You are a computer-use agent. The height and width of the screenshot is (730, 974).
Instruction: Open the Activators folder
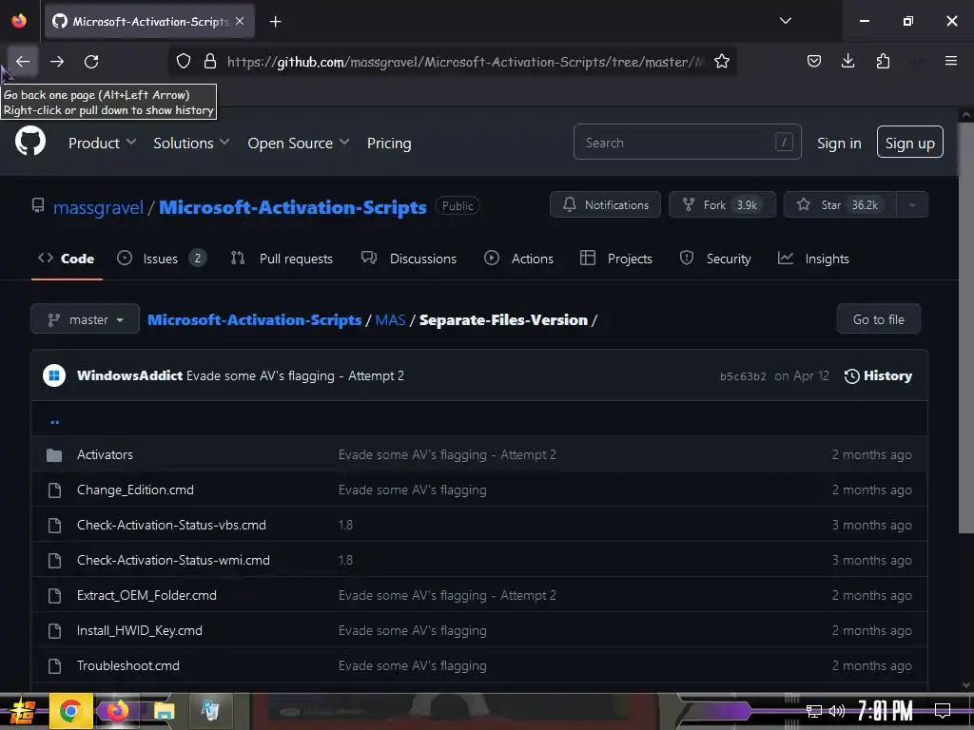coord(105,454)
